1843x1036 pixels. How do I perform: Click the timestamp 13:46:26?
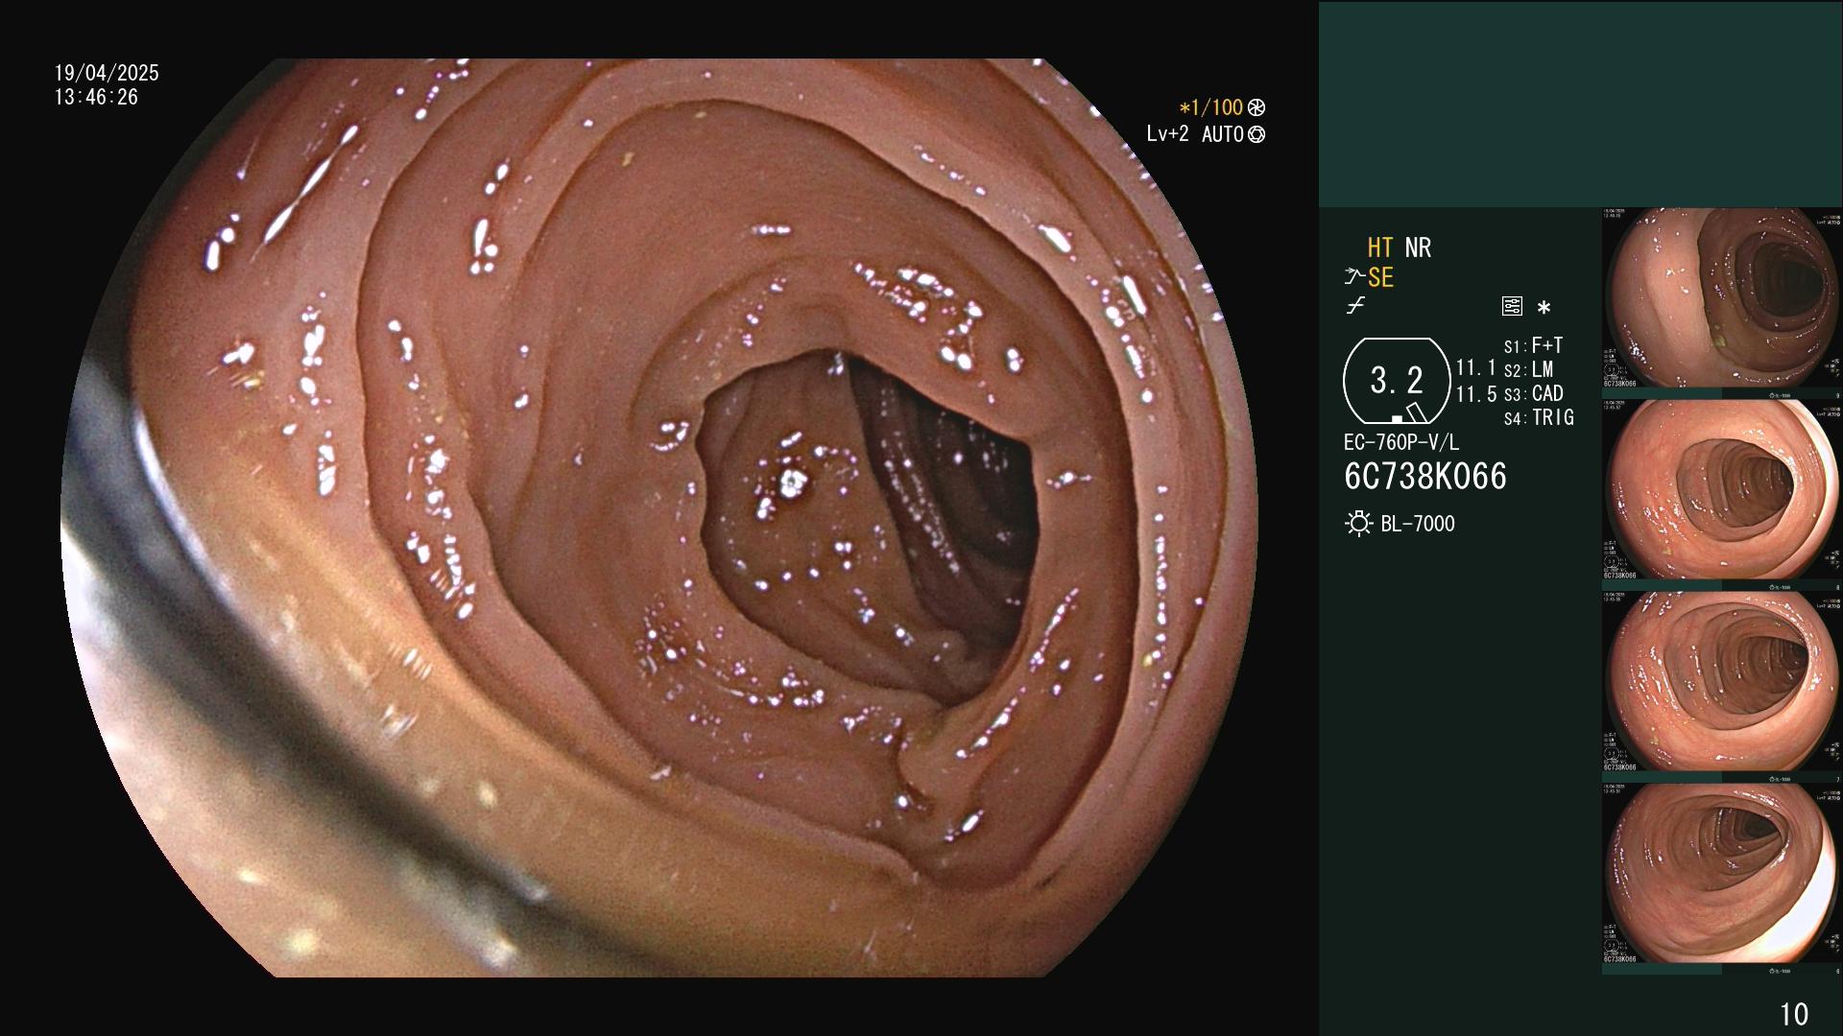click(96, 97)
